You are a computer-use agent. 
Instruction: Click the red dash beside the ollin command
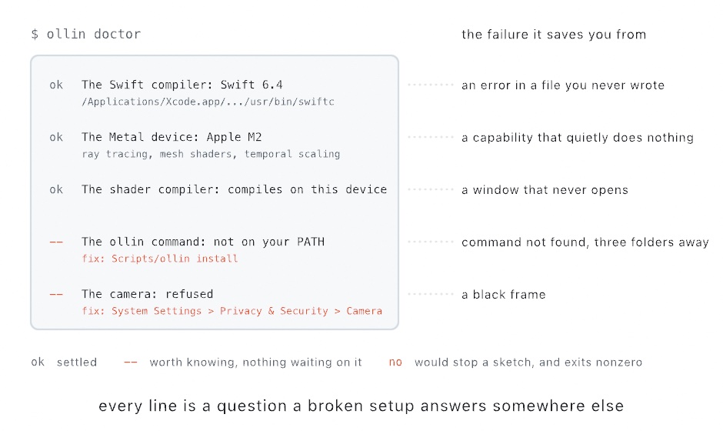pos(56,242)
